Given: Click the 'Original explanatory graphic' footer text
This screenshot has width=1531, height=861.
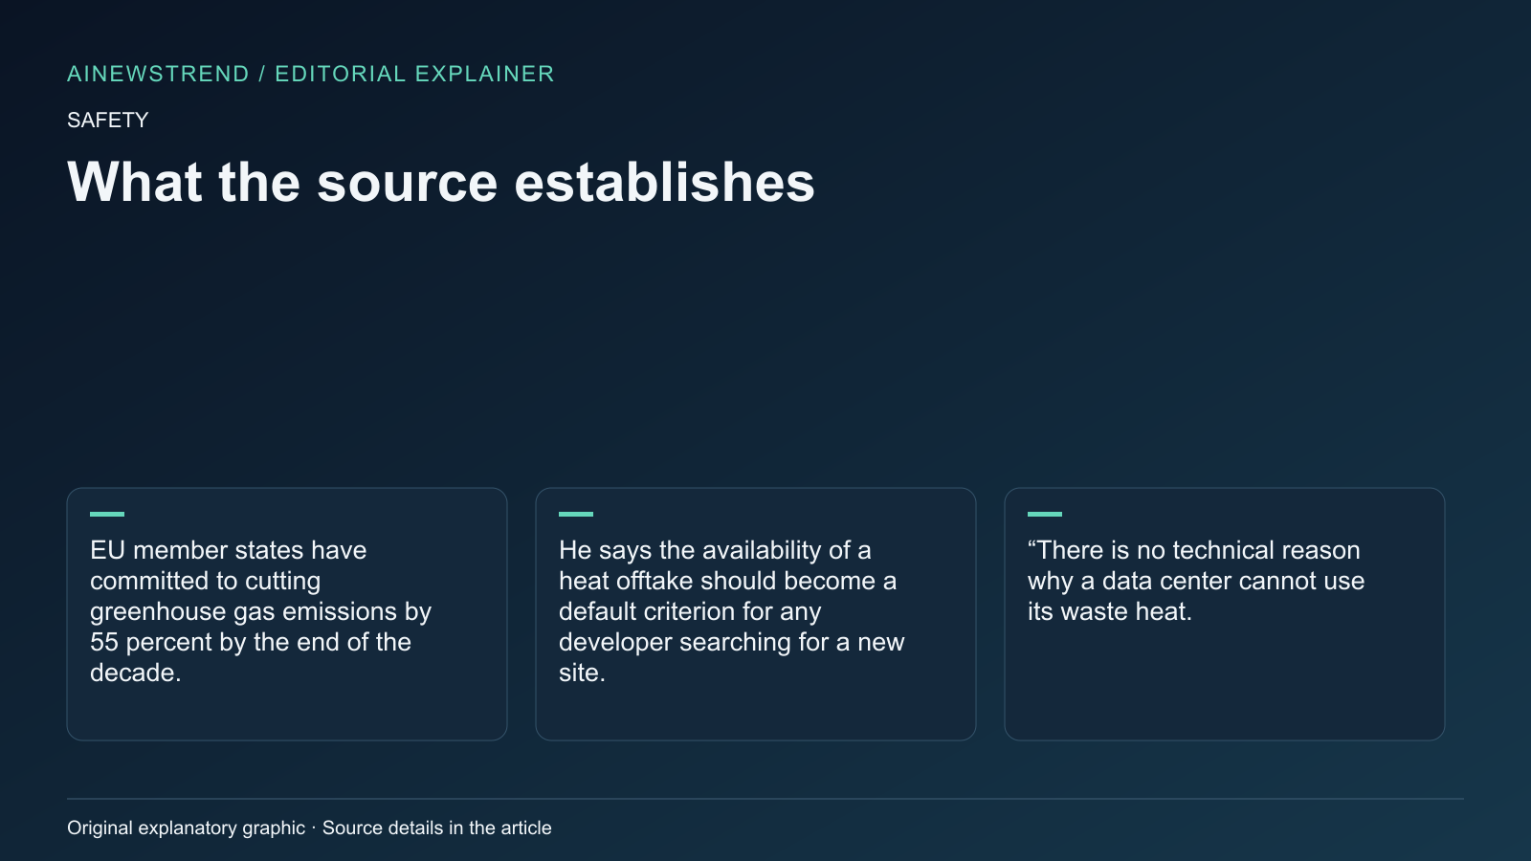Looking at the screenshot, I should 186,828.
